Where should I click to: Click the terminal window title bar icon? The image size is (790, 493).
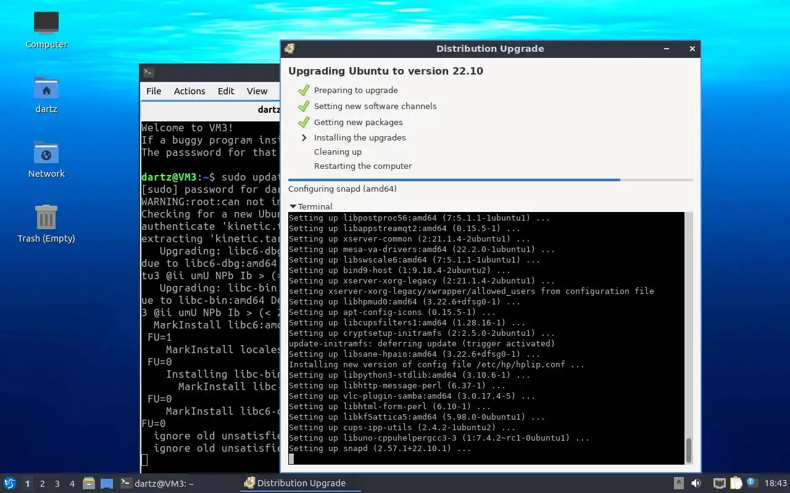click(148, 73)
